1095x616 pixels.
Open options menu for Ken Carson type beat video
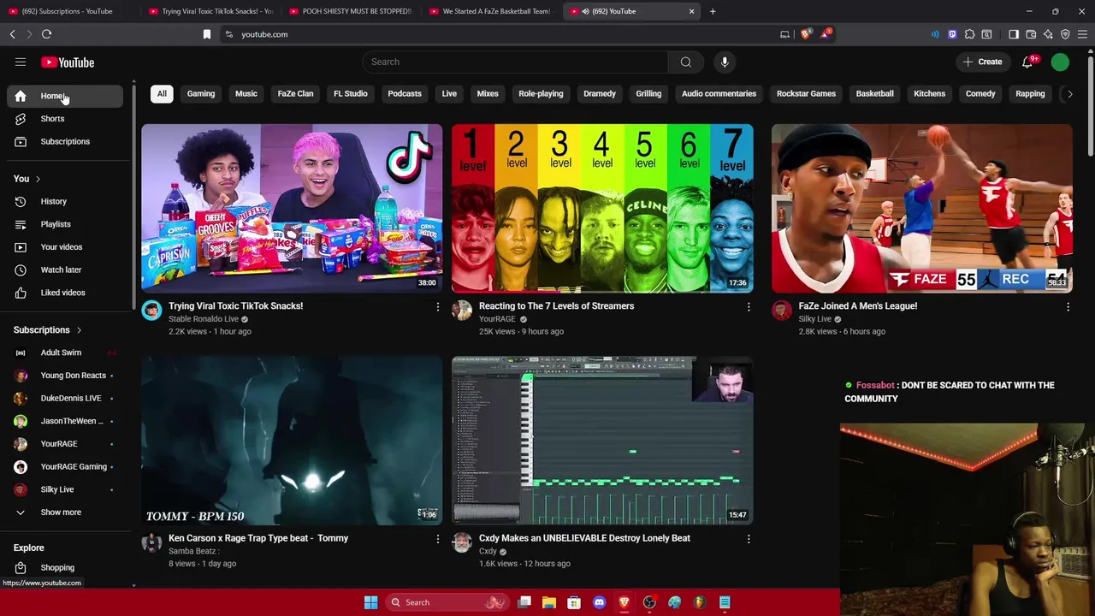click(438, 539)
